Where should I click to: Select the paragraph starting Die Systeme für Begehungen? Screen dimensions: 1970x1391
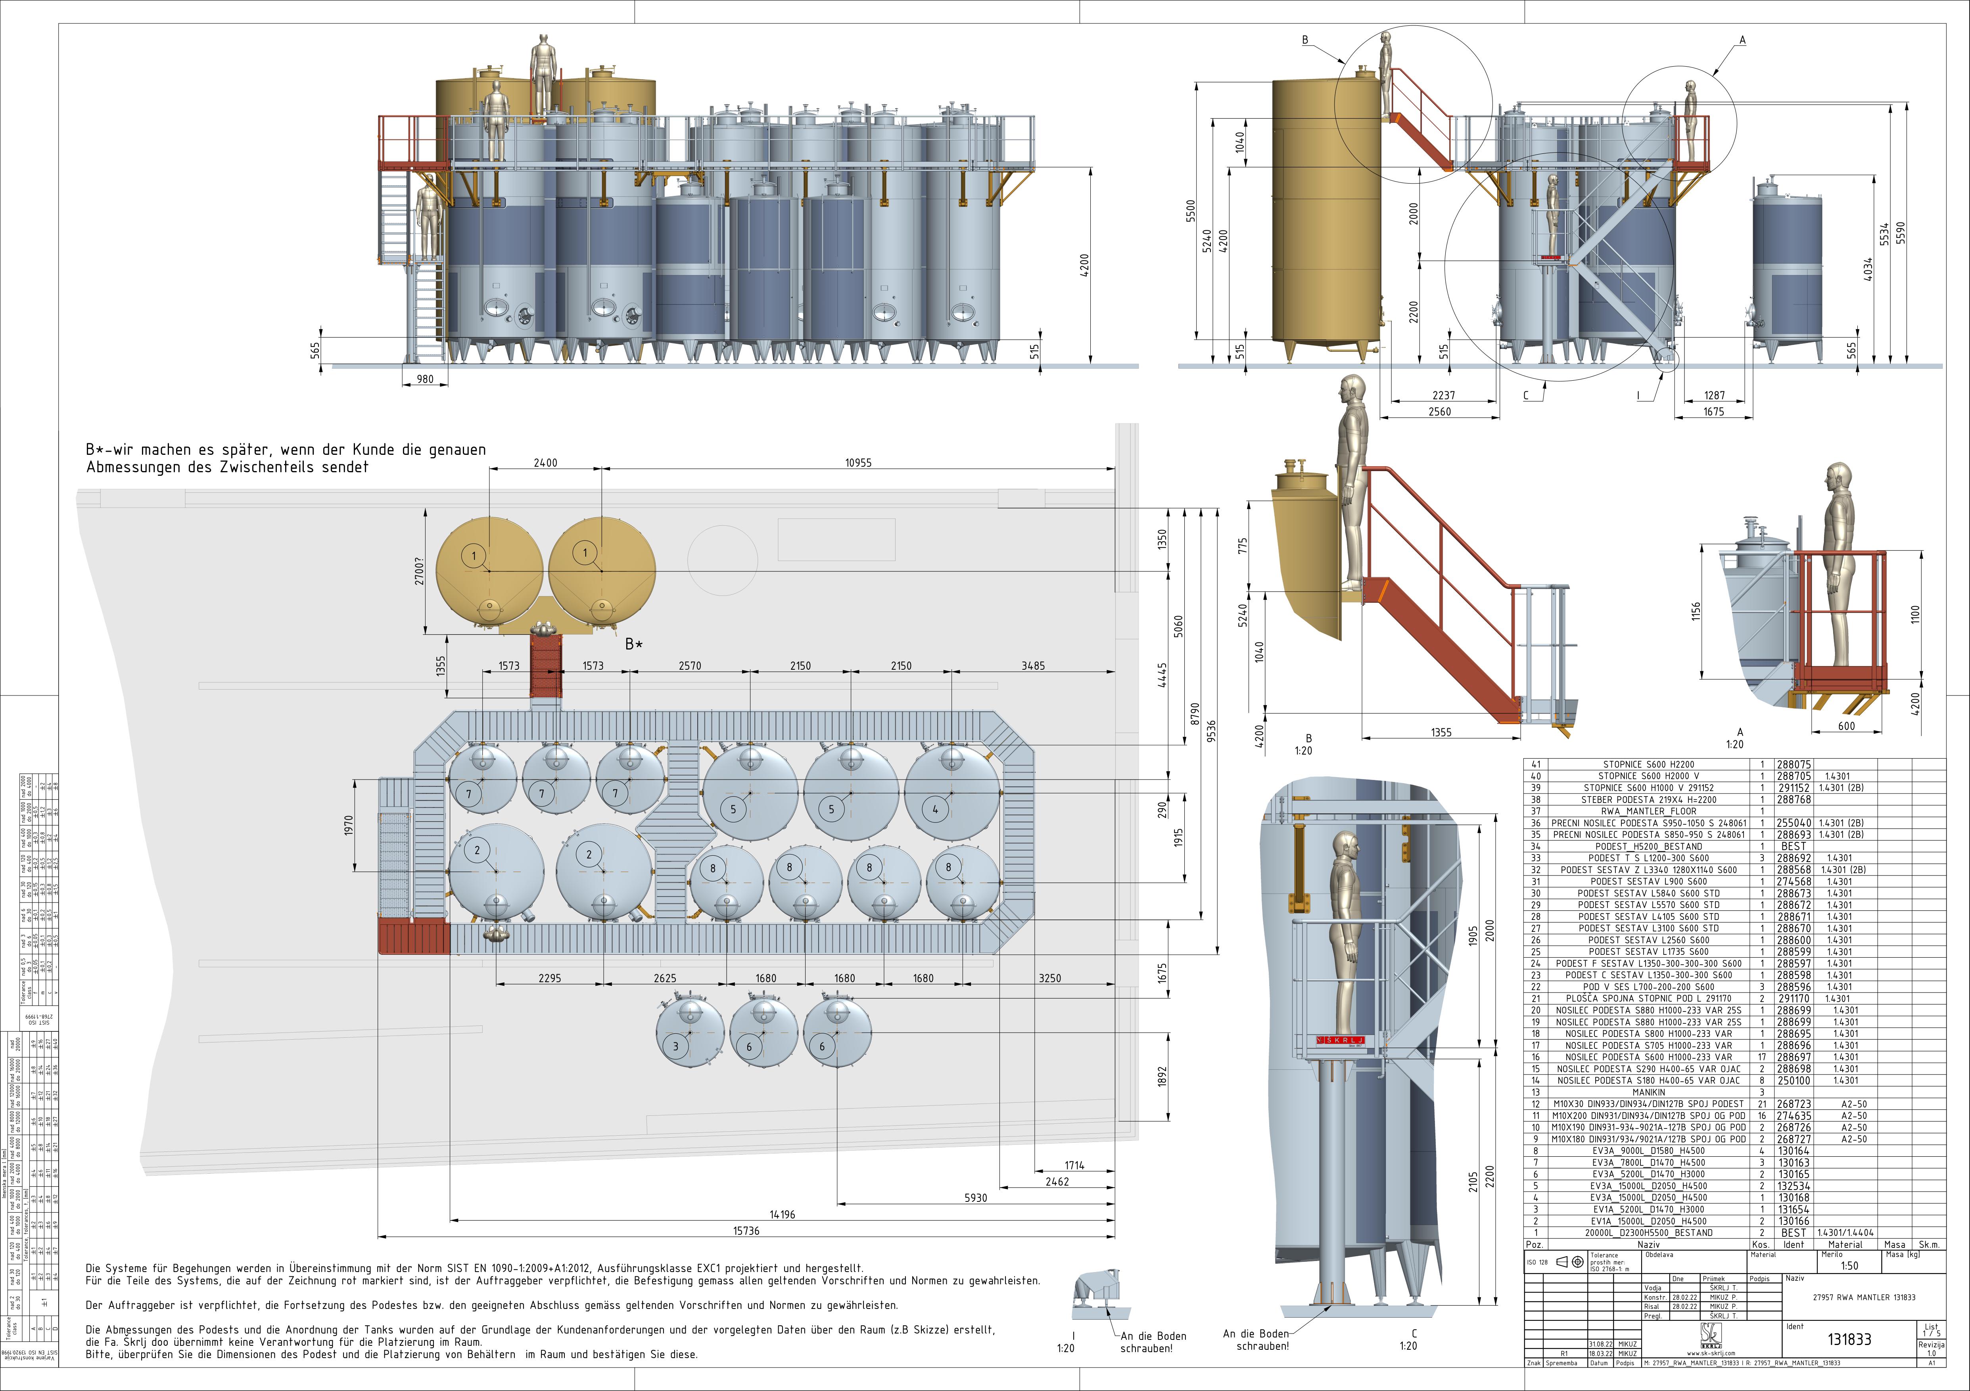pyautogui.click(x=562, y=1274)
